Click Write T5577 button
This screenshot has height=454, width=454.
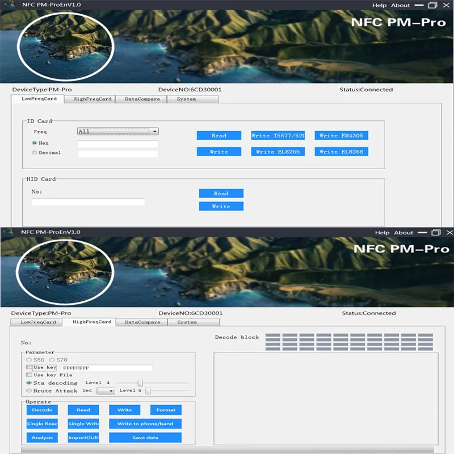click(278, 136)
